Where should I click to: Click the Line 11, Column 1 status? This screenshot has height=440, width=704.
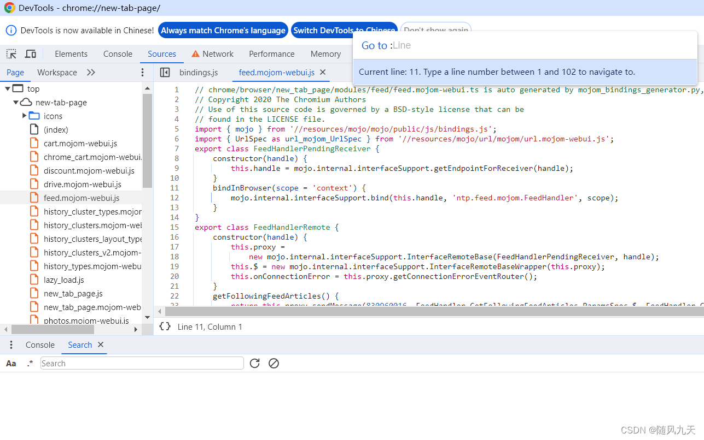tap(210, 327)
